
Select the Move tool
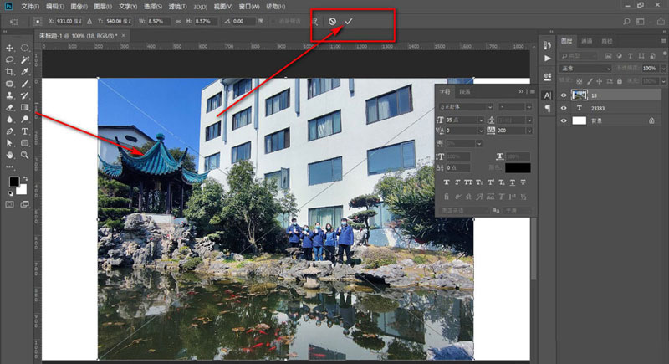click(x=10, y=48)
